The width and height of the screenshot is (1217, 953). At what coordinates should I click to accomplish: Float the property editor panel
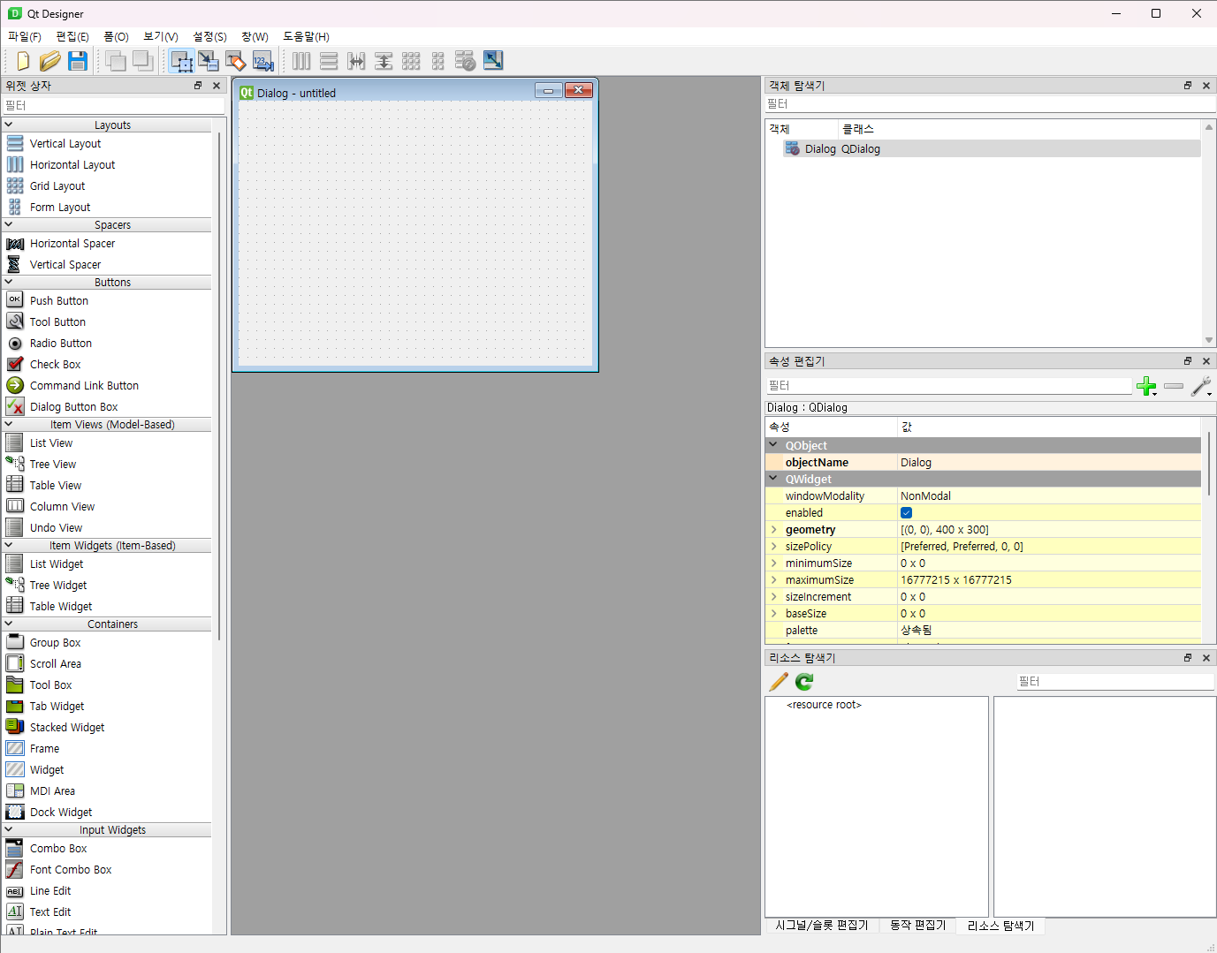pyautogui.click(x=1188, y=361)
